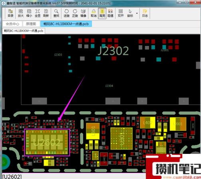The image size is (201, 179).
Task: Click the 缩小 zoom out icon
Action: (x=29, y=13)
